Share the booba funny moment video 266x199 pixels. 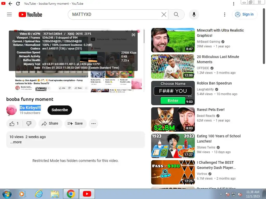point(50,124)
